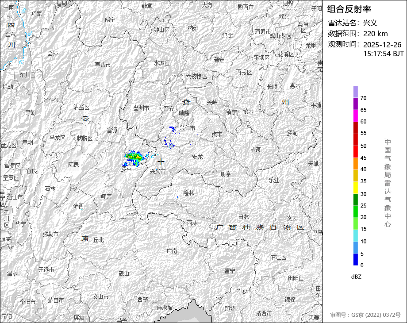Click the 盘州市 map label
Viewport: 407px width, 323px height.
coord(141,108)
